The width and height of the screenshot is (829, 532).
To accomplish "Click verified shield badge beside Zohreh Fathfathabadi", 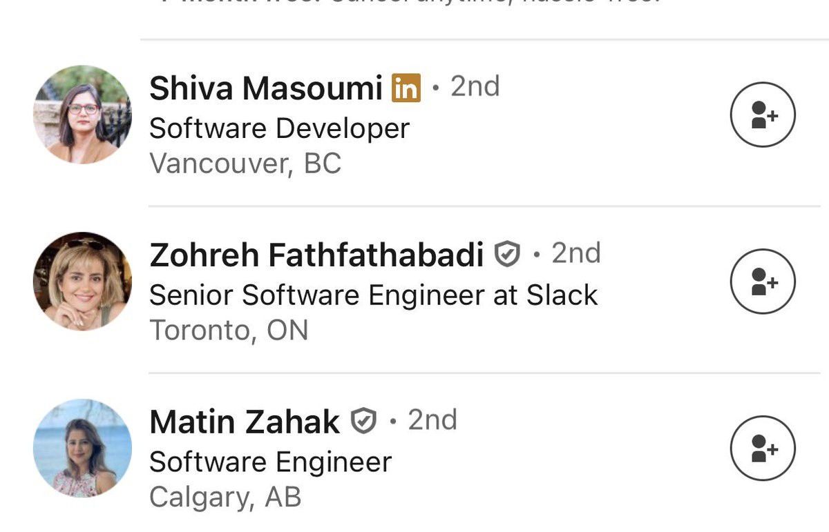I will click(508, 255).
